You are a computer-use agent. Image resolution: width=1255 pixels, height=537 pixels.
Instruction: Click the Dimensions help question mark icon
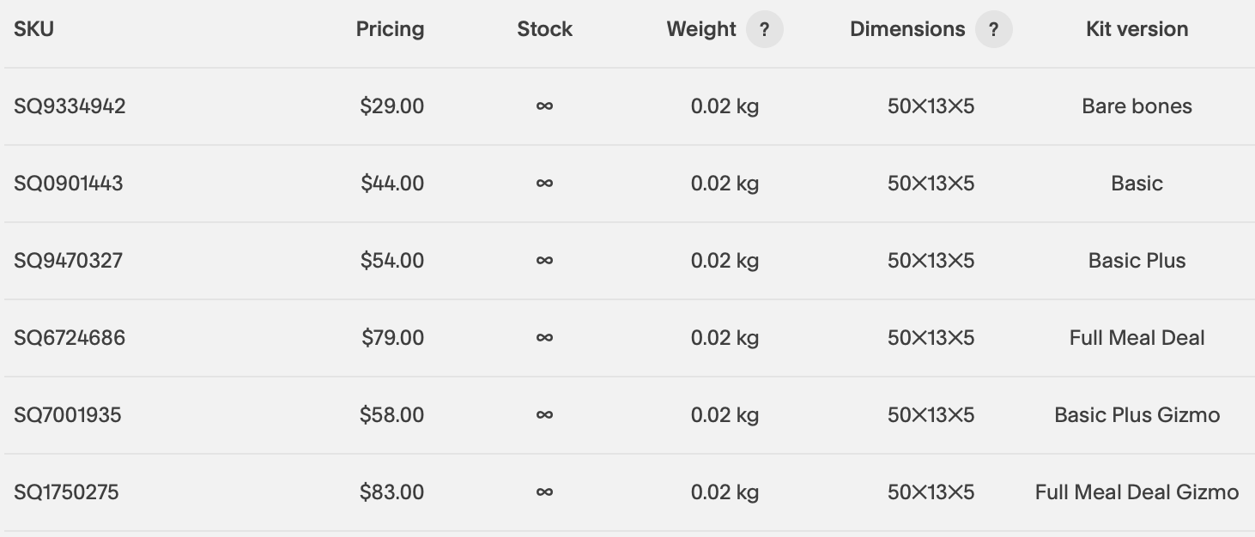[x=993, y=30]
